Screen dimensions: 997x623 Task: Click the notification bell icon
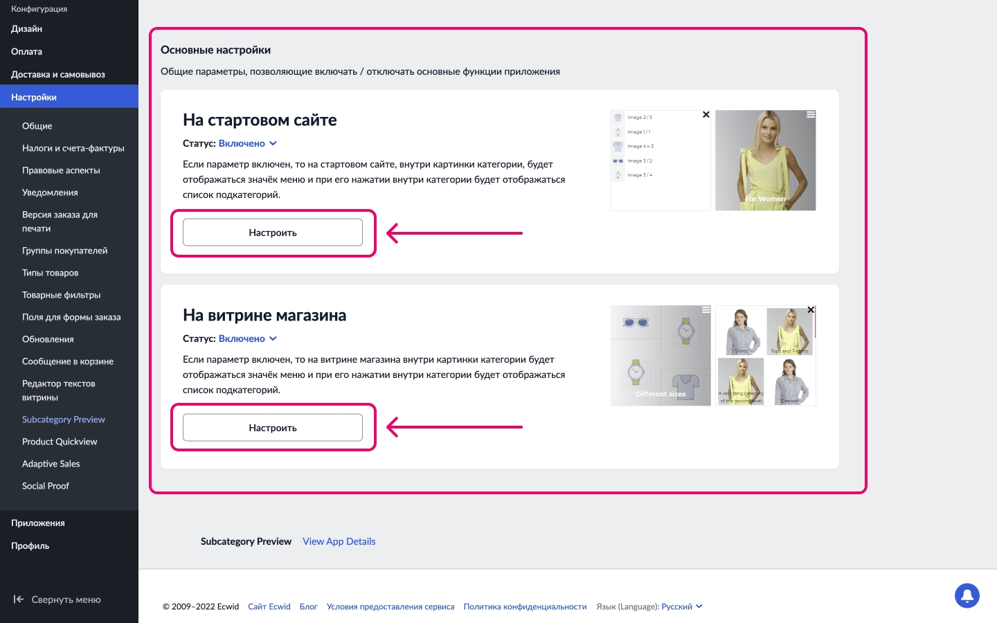[967, 595]
